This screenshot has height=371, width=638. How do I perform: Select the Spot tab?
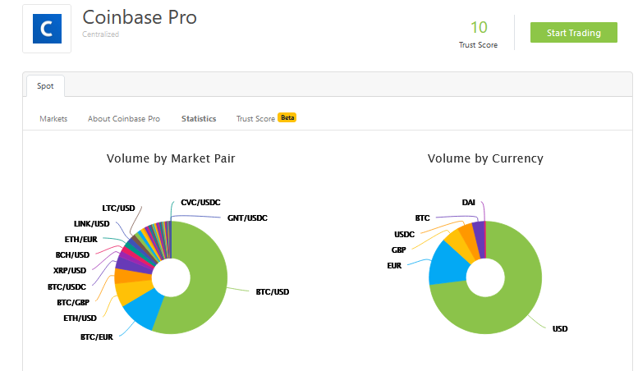[x=45, y=85]
